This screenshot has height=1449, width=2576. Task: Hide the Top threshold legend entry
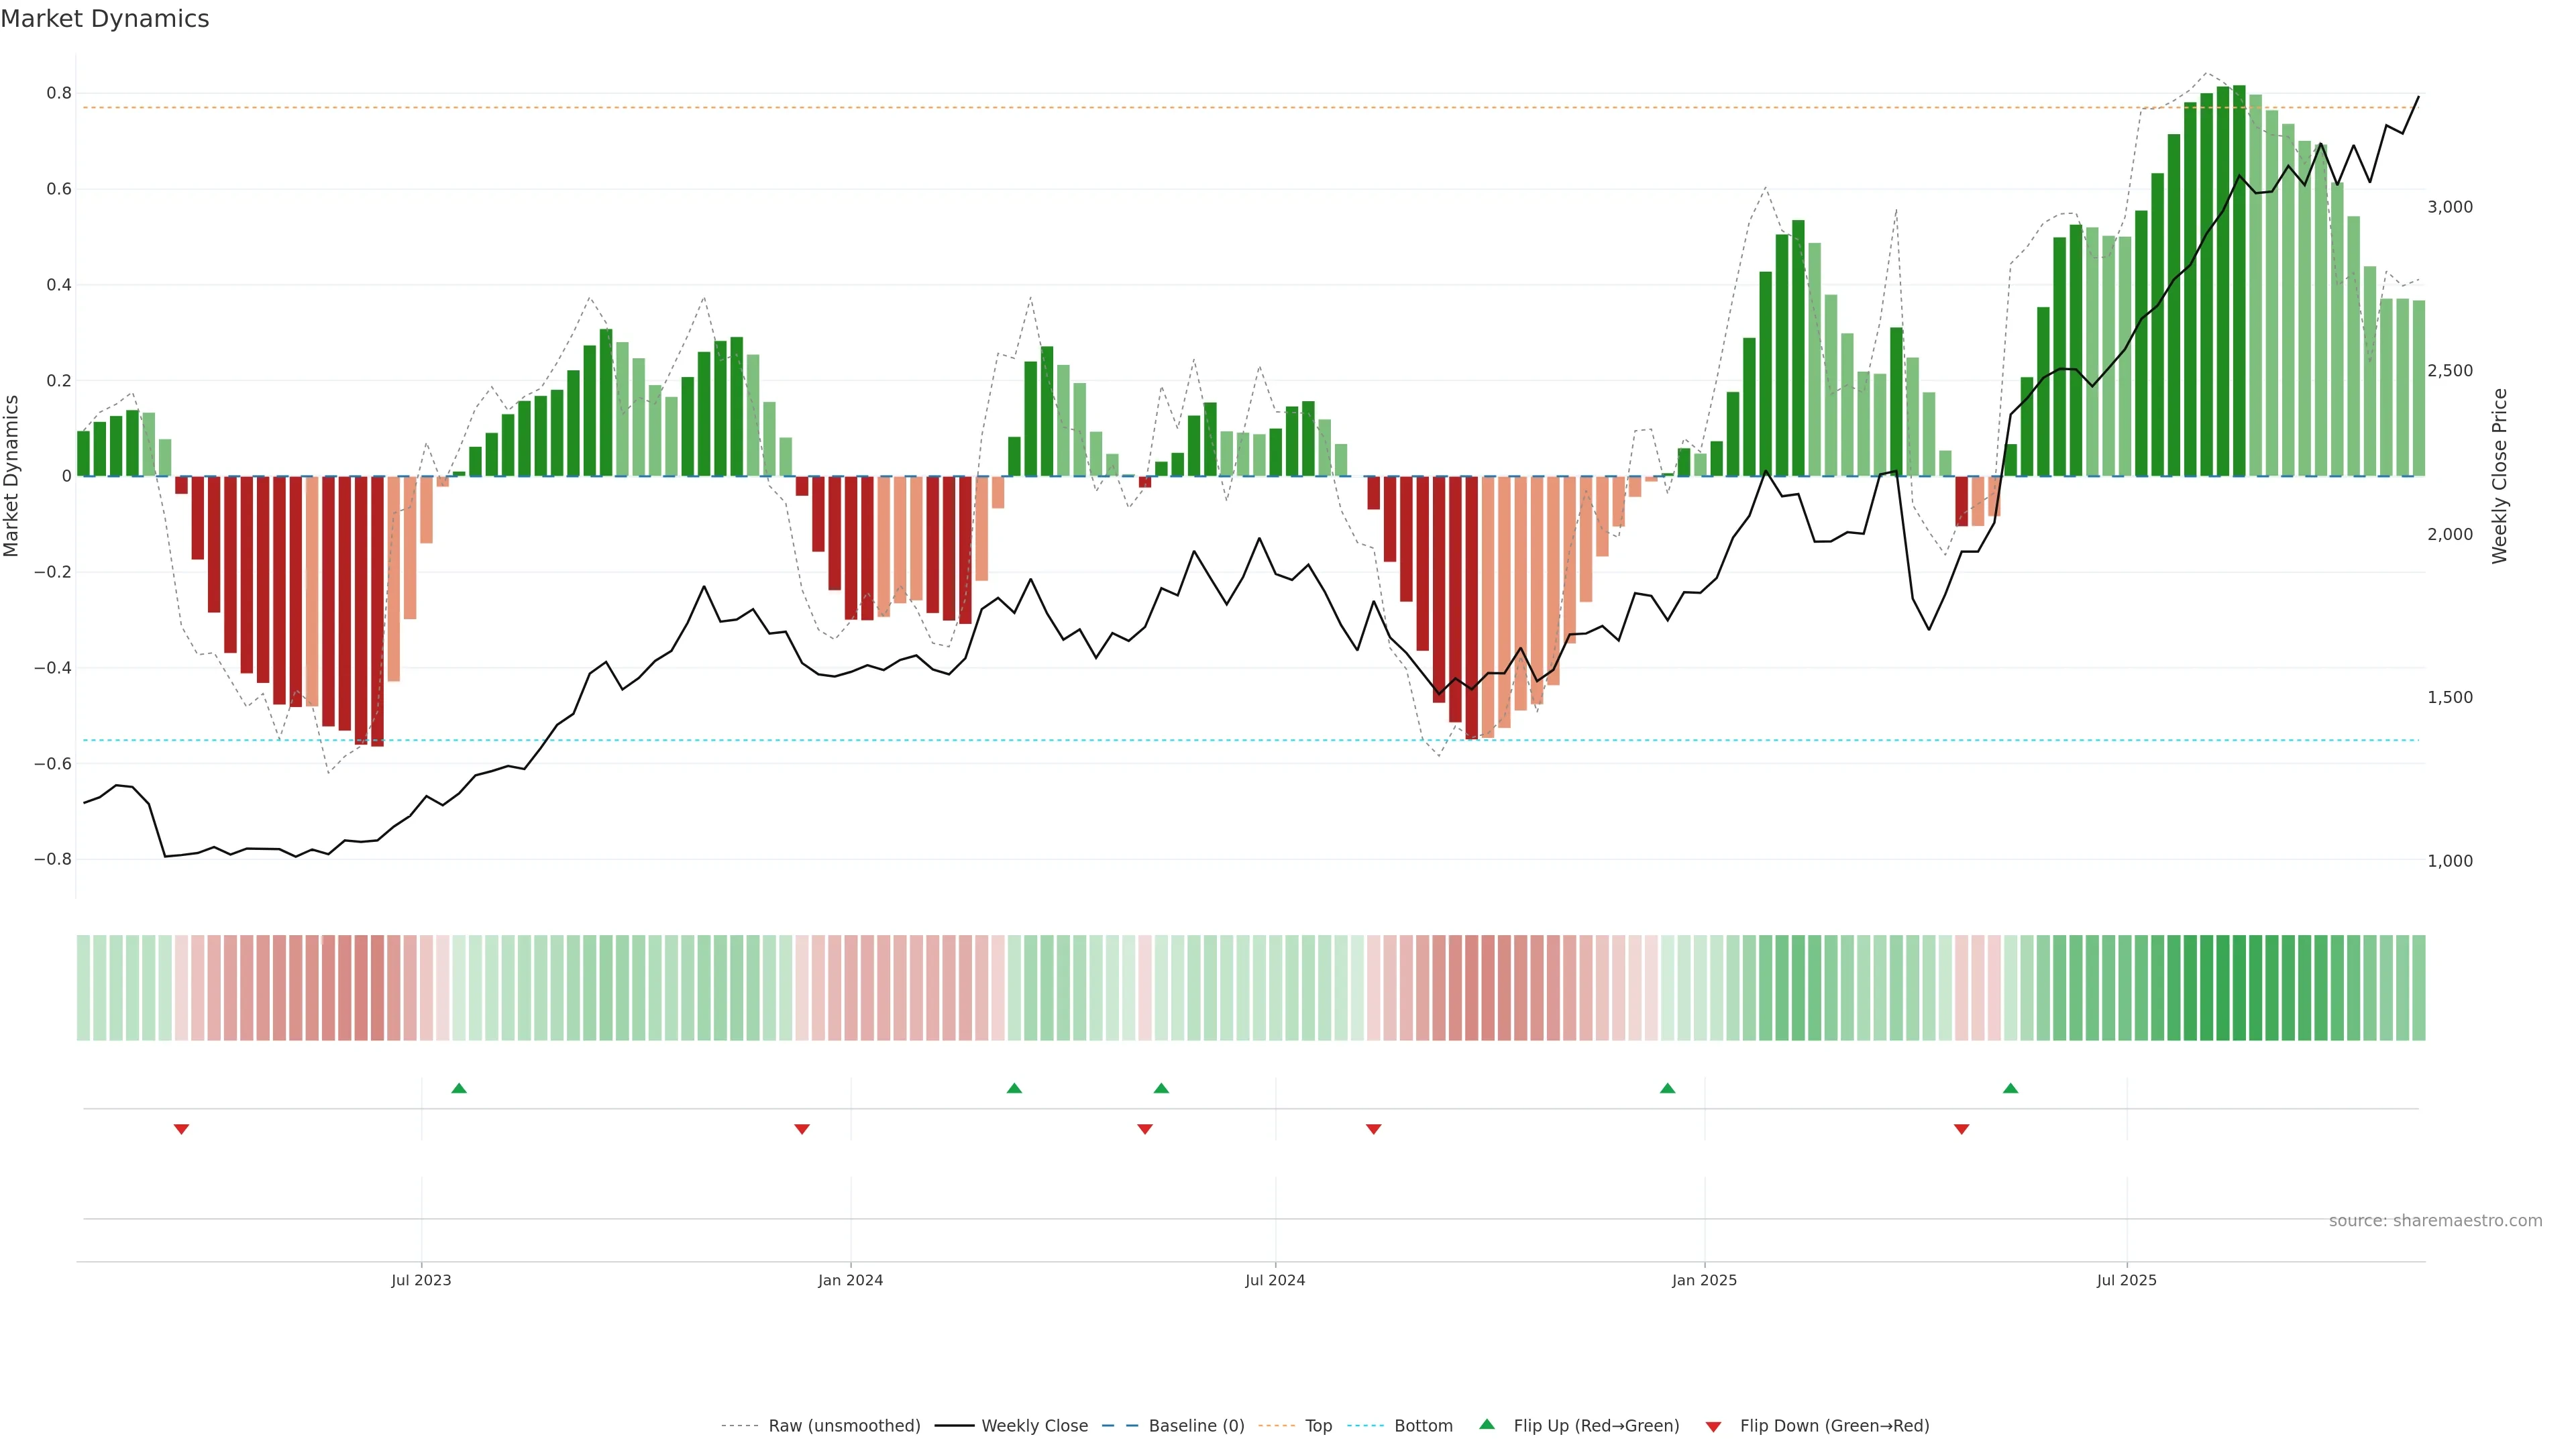1318,1426
